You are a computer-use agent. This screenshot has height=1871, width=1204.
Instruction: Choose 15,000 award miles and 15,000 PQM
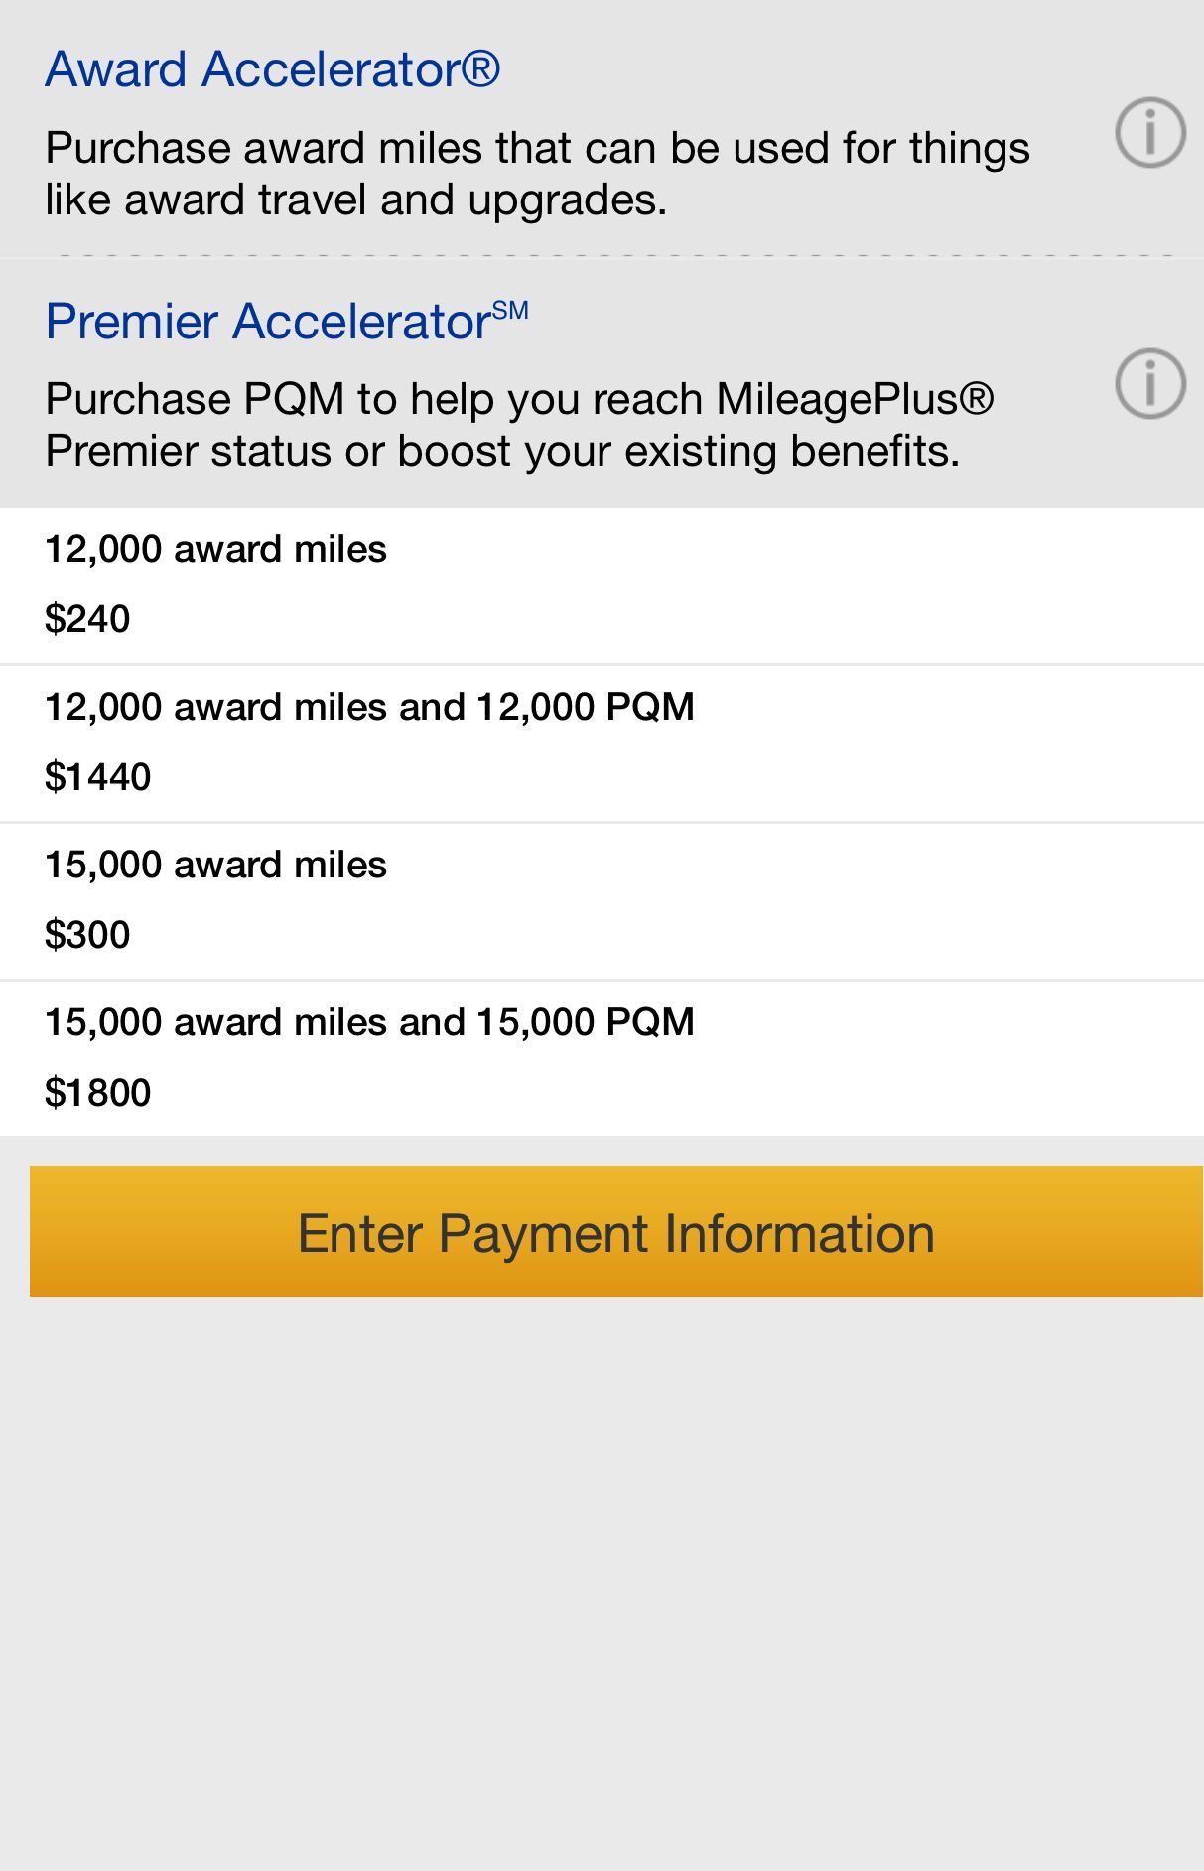(x=369, y=1022)
